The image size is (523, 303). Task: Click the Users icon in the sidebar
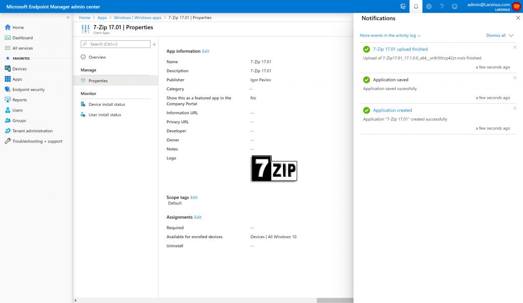[x=8, y=110]
